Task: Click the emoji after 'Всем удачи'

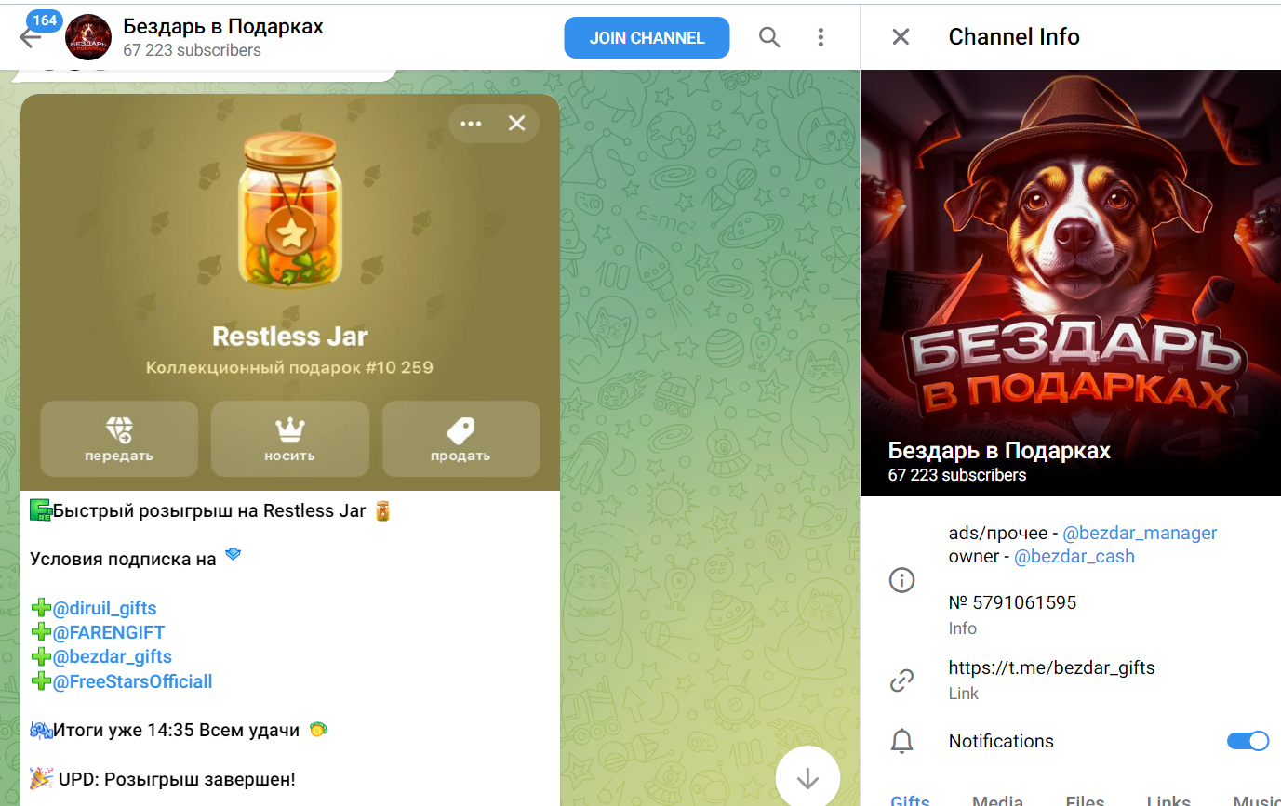Action: point(318,730)
